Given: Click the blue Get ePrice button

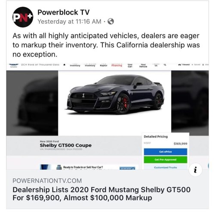Looking at the screenshot, I should point(166,152).
